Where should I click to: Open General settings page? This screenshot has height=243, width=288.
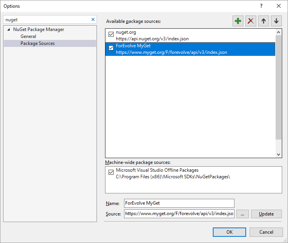tap(28, 36)
